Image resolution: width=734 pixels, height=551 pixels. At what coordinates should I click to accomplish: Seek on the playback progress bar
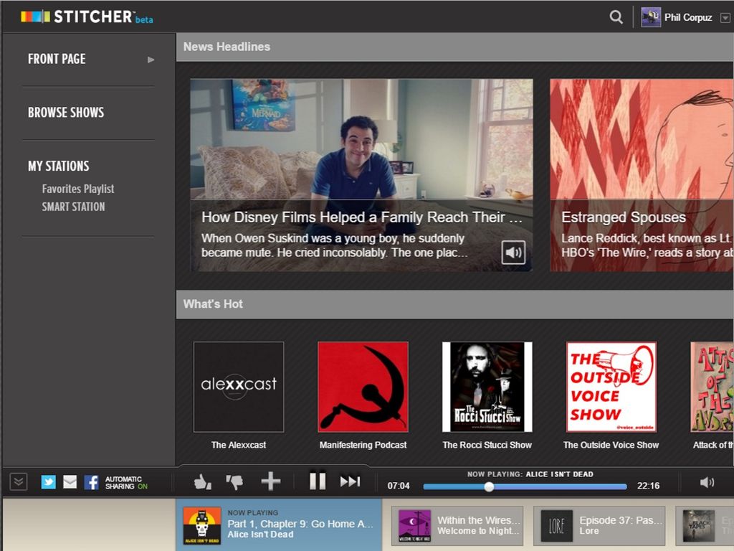525,487
